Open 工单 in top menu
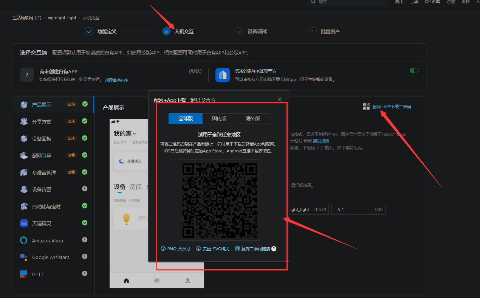The height and width of the screenshot is (298, 480). 414,2
